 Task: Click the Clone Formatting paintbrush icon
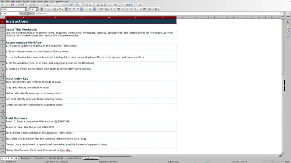coord(44,5)
